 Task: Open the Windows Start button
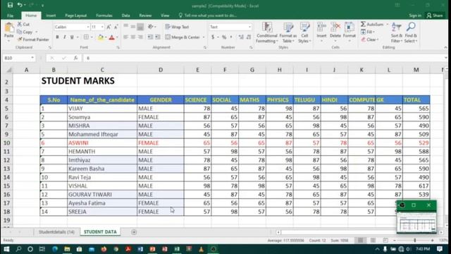point(6,249)
